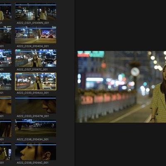Screen dimensions: 166x166
Task: Select the partial clip left of A022_C027
Action: coord(6,58)
